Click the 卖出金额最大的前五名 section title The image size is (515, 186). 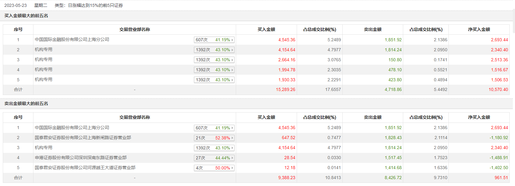26,103
